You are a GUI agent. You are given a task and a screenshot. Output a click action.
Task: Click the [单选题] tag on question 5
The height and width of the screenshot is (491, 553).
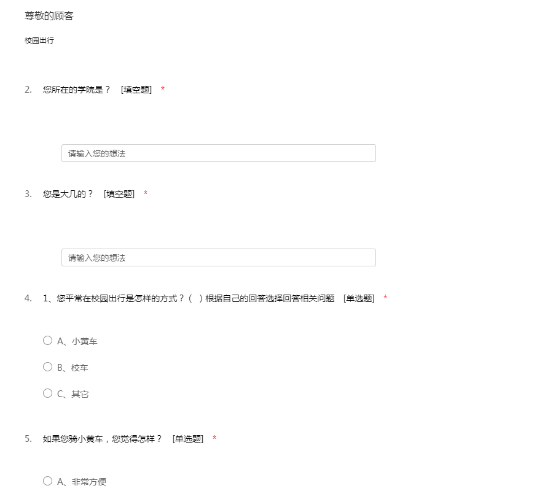coord(187,439)
